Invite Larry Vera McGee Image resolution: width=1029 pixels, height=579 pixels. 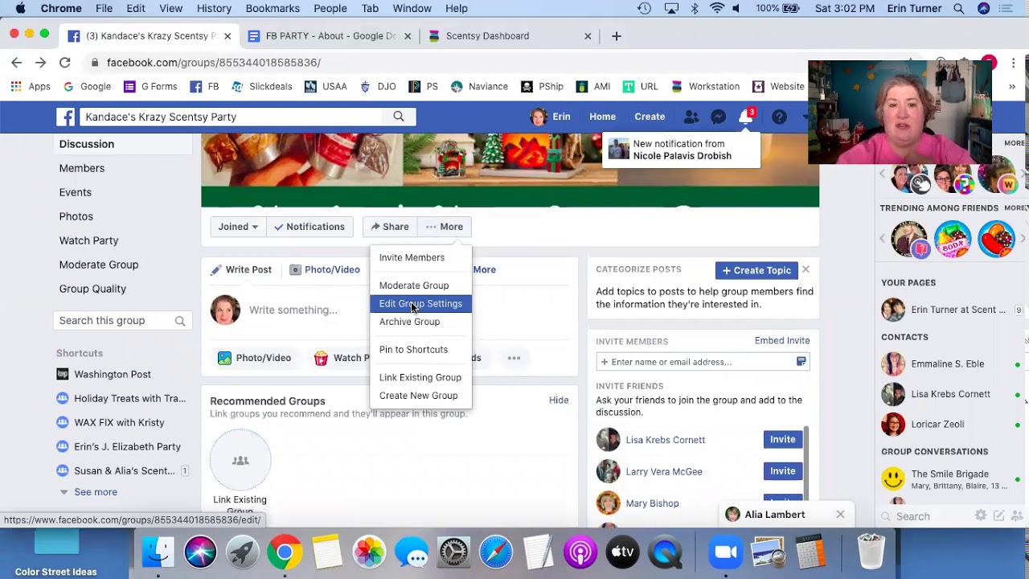pyautogui.click(x=782, y=471)
